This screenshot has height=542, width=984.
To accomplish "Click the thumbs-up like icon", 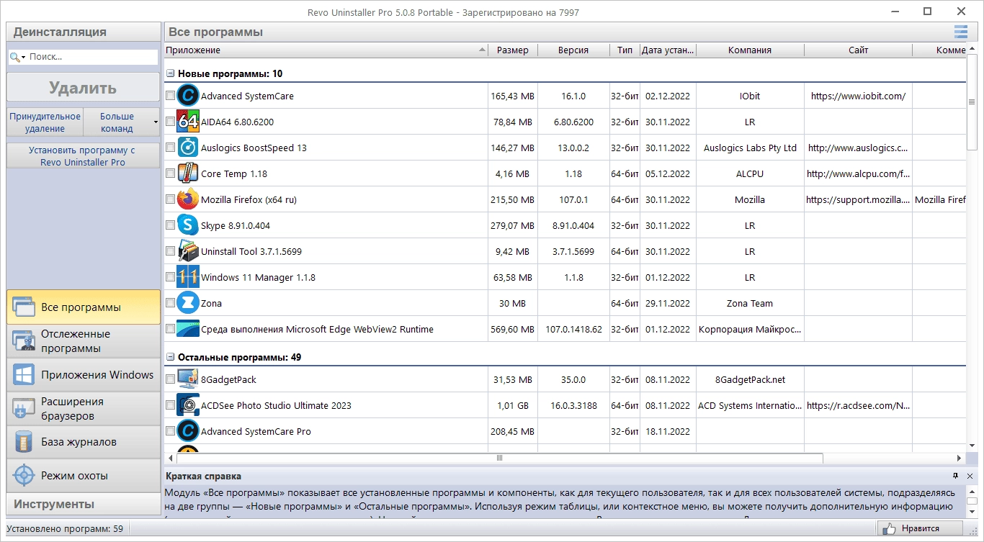I will coord(890,528).
